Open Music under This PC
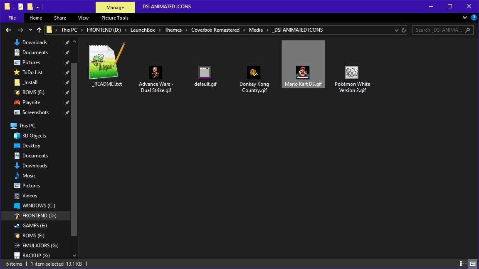 (29, 176)
